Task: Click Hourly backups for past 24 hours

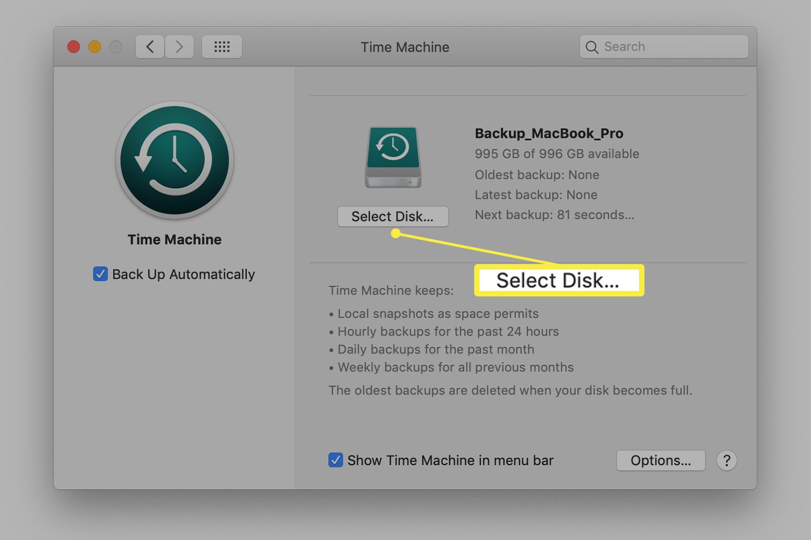Action: click(444, 332)
